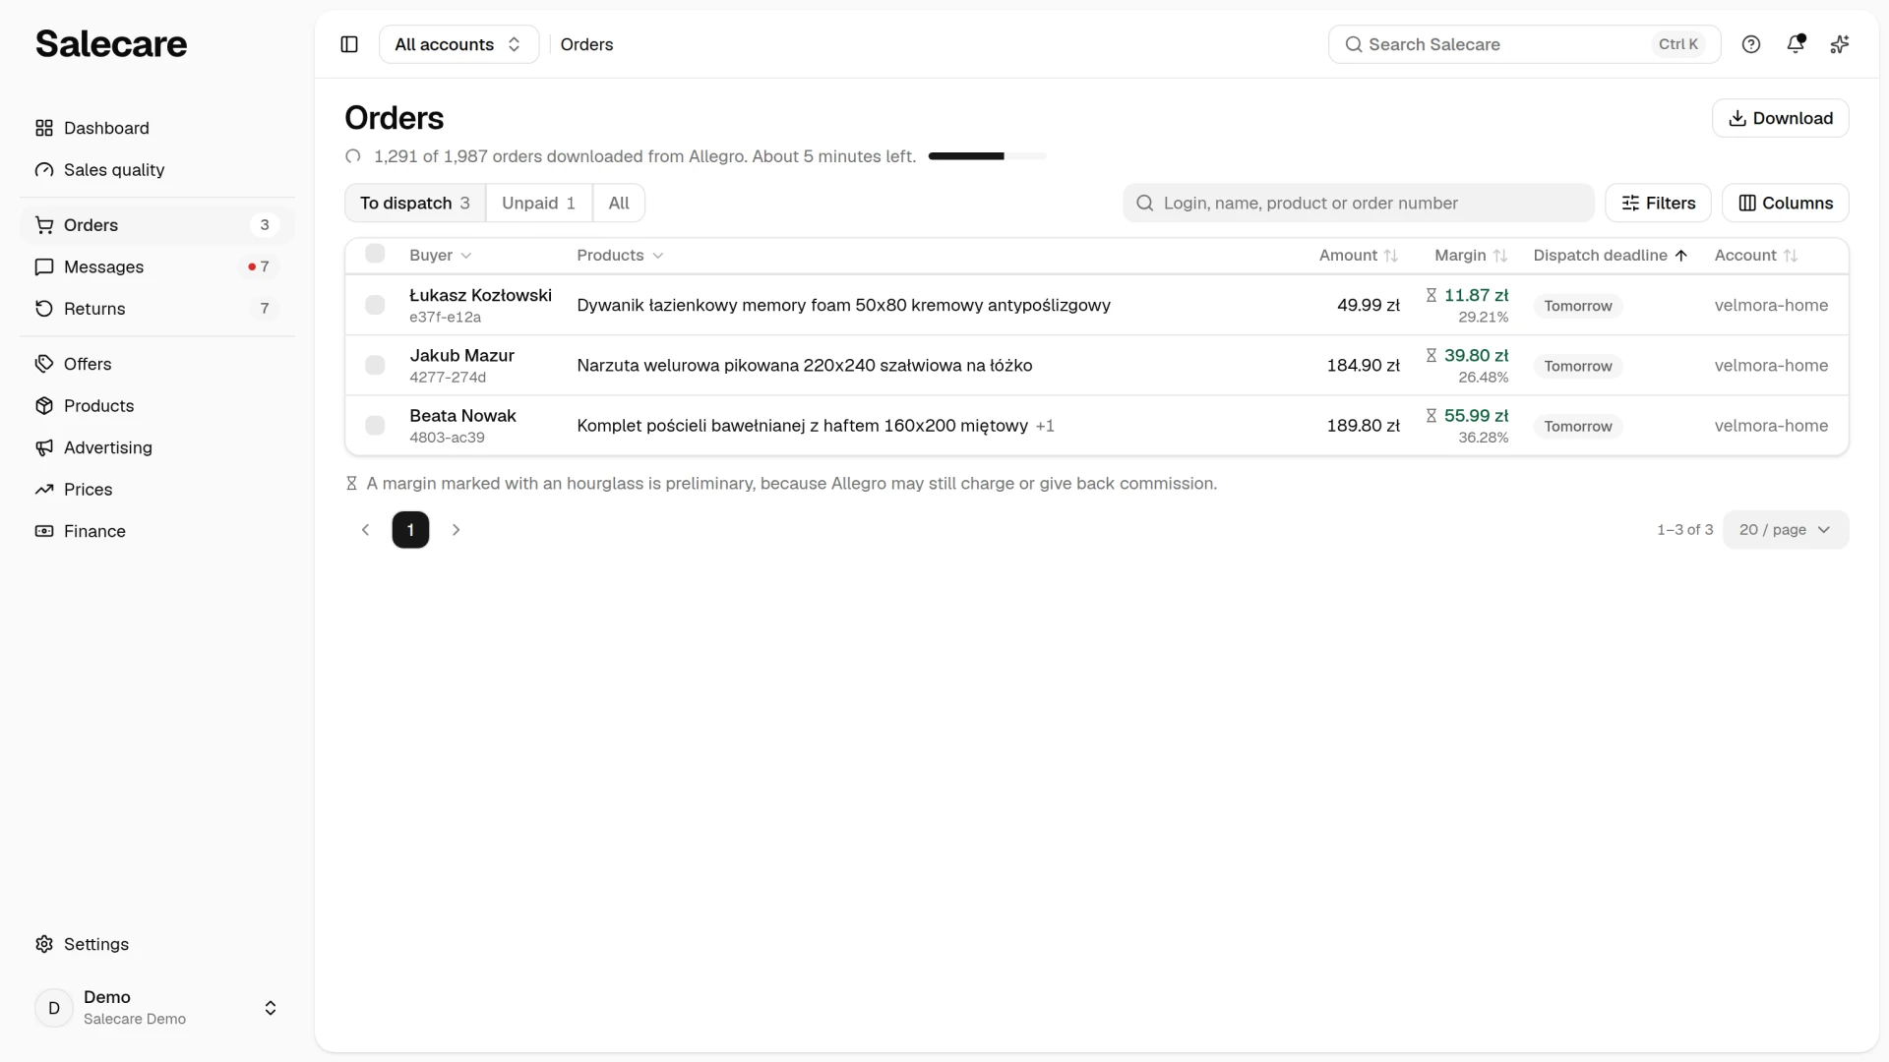The height and width of the screenshot is (1062, 1889).
Task: Focus the Search Salecare field
Action: click(x=1524, y=44)
